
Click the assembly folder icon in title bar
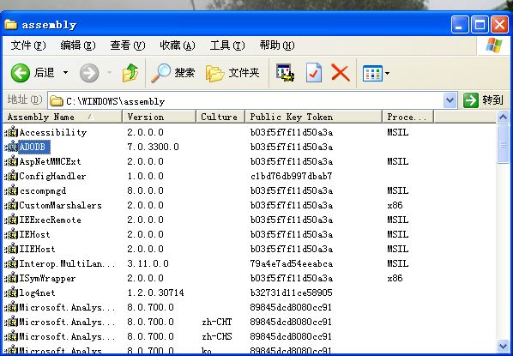pyautogui.click(x=11, y=24)
